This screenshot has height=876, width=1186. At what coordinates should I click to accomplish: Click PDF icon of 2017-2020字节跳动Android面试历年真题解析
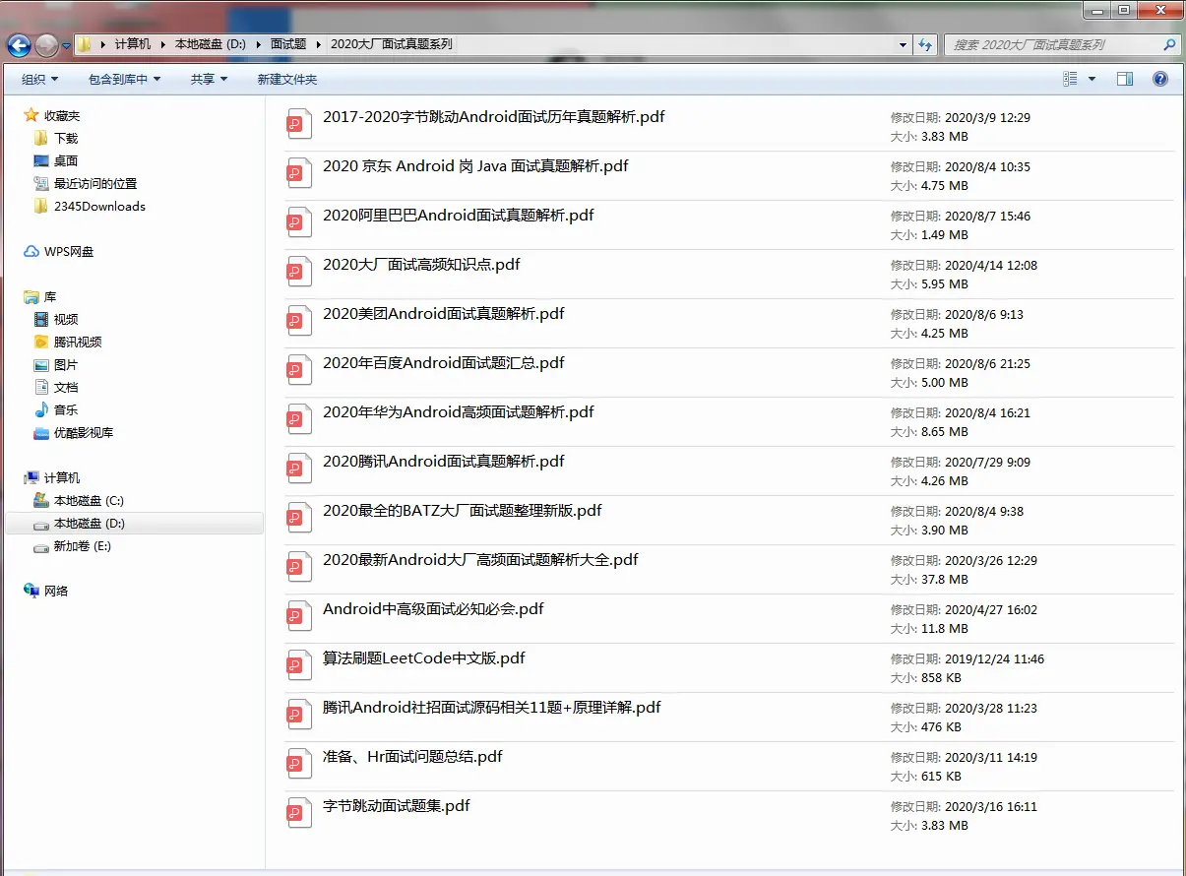pos(298,124)
